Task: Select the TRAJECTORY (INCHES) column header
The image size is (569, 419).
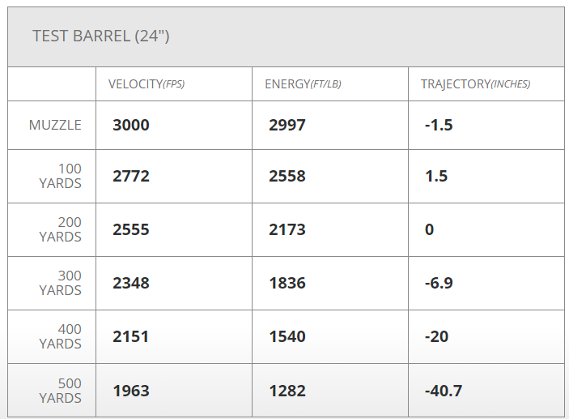Action: (476, 84)
